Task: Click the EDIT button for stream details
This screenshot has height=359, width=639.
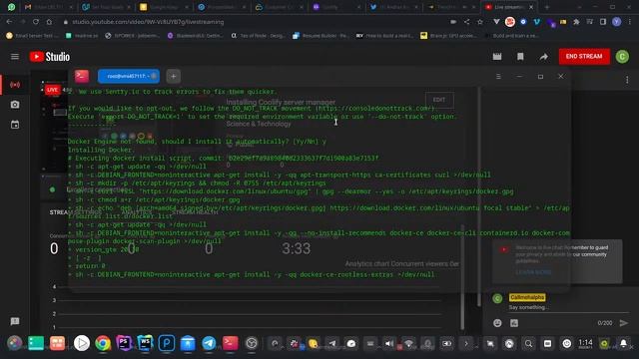Action: coord(439,100)
